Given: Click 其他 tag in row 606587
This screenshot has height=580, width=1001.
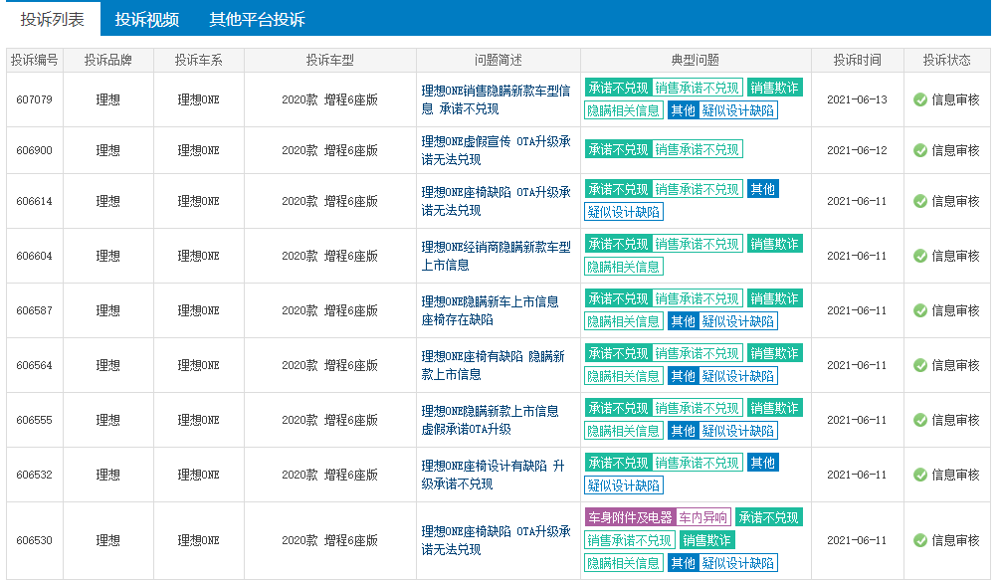Looking at the screenshot, I should (683, 321).
